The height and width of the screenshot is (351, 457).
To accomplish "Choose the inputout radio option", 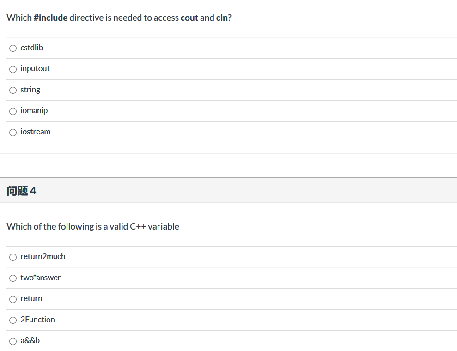I will [13, 69].
